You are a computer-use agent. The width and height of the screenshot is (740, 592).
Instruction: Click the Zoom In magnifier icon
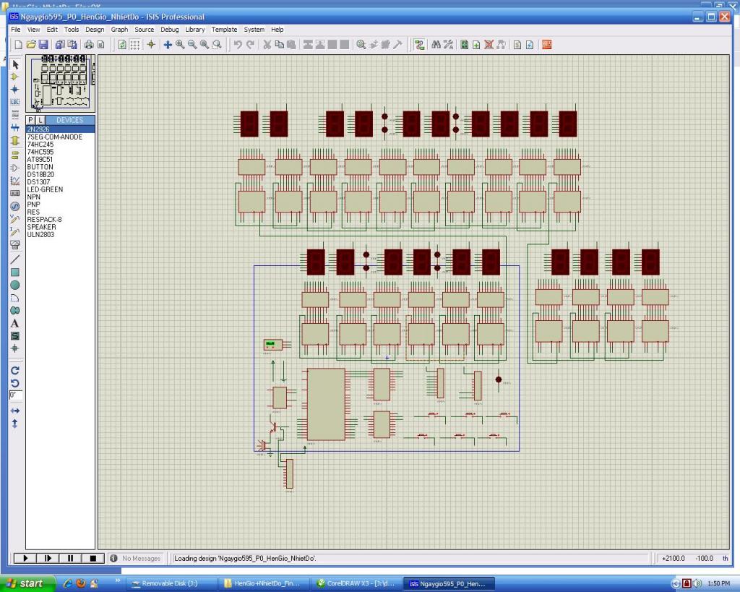180,45
